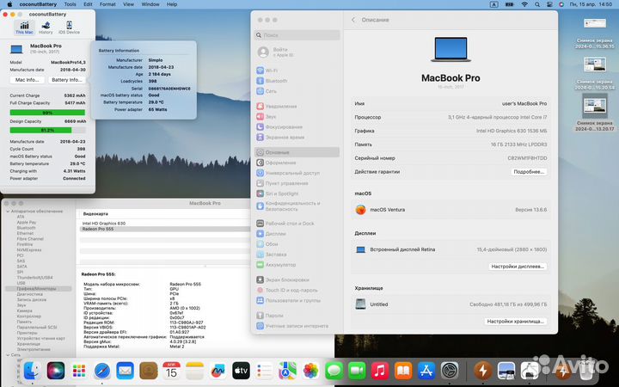Open Finder from Dock
This screenshot has height=387, width=619.
[32, 371]
